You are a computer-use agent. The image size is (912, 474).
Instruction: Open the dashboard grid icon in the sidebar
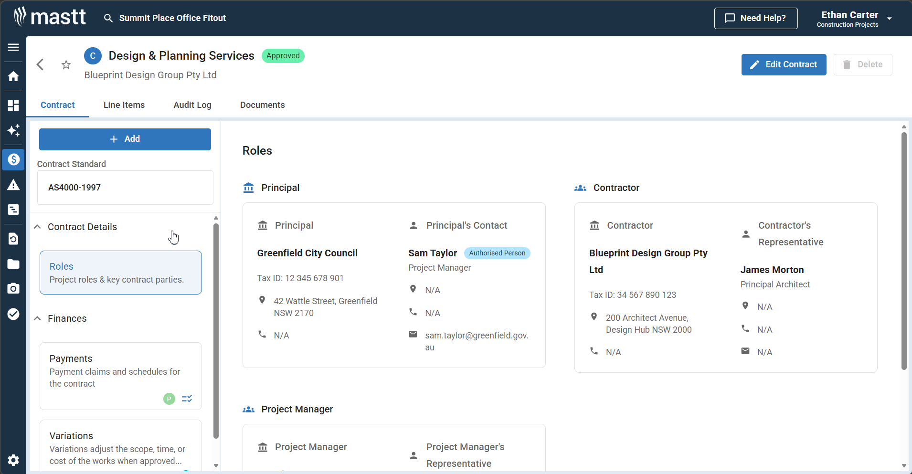[x=13, y=105]
